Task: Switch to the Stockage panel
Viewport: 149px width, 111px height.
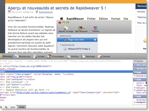Action: coord(88,56)
